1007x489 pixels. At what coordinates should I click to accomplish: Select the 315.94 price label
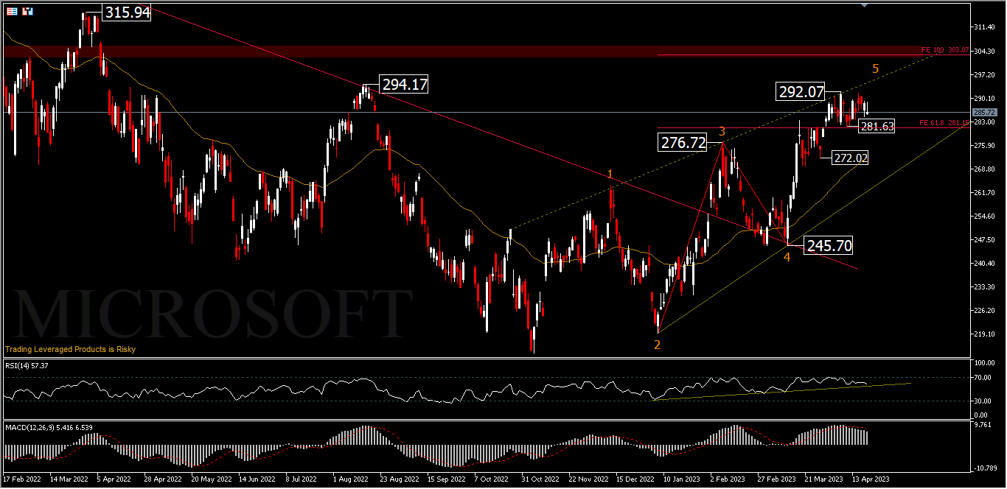[126, 13]
